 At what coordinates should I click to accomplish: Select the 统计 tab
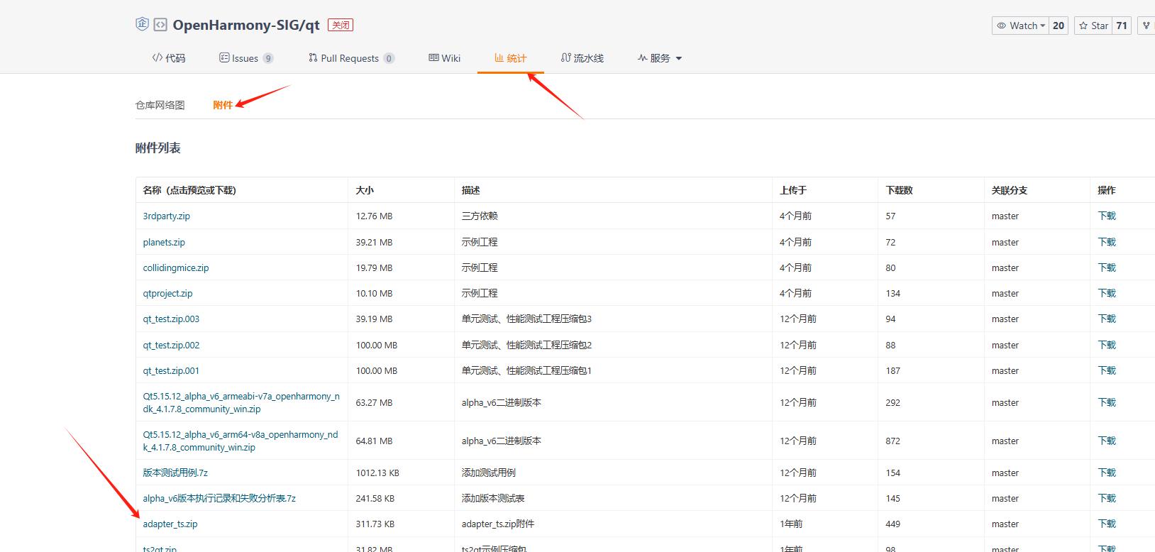pyautogui.click(x=511, y=58)
